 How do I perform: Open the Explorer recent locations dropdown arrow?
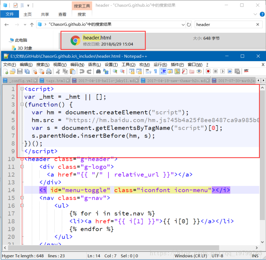point(25,25)
